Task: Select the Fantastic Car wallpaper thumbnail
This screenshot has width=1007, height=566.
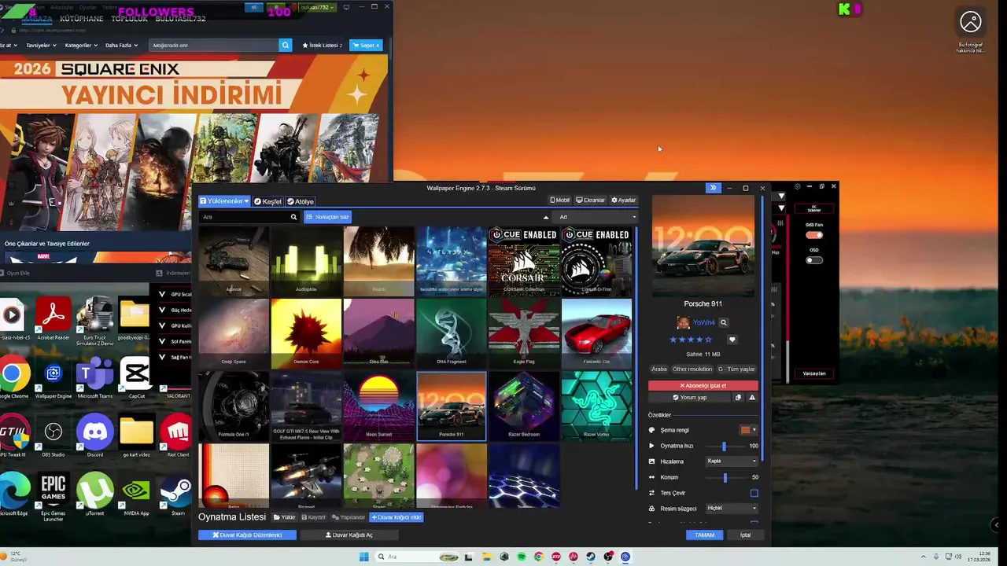Action: click(x=596, y=333)
